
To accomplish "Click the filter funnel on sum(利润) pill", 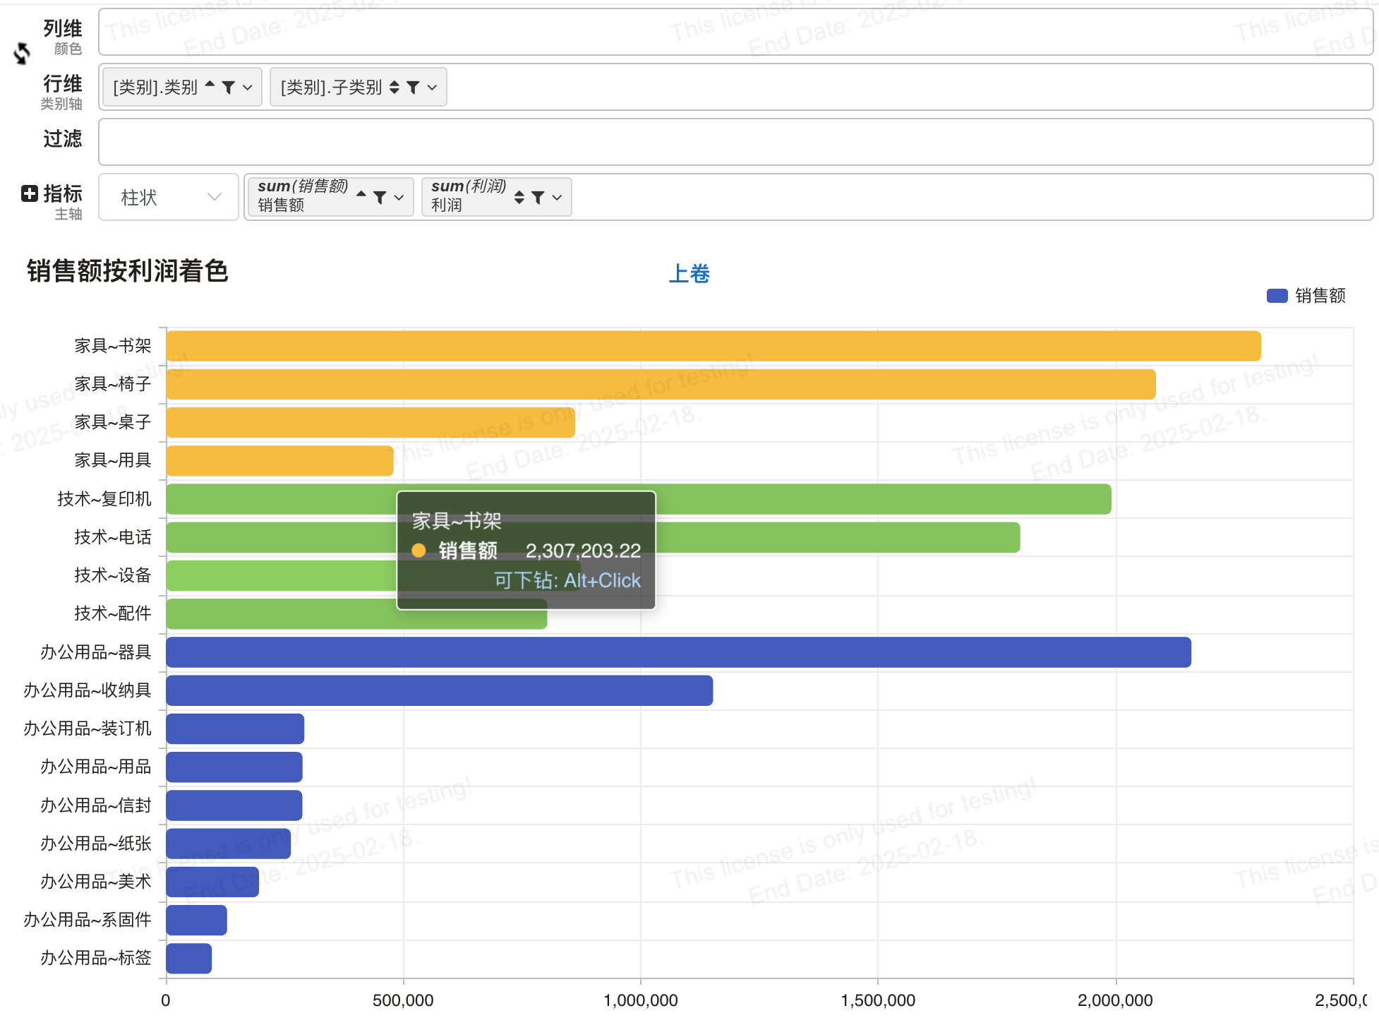I will [538, 198].
